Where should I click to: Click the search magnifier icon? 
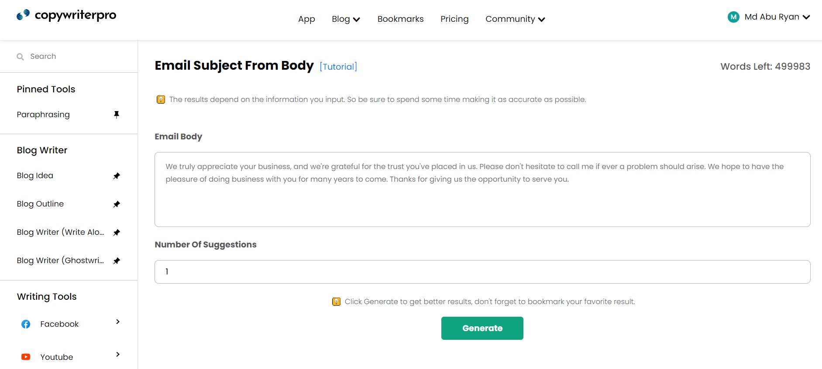tap(20, 57)
